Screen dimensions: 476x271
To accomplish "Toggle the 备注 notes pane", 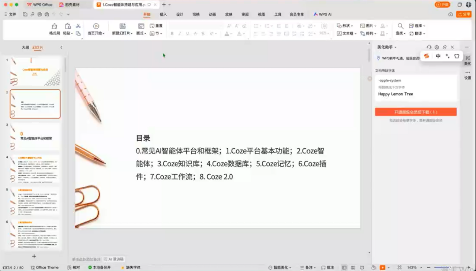I will coord(307,268).
